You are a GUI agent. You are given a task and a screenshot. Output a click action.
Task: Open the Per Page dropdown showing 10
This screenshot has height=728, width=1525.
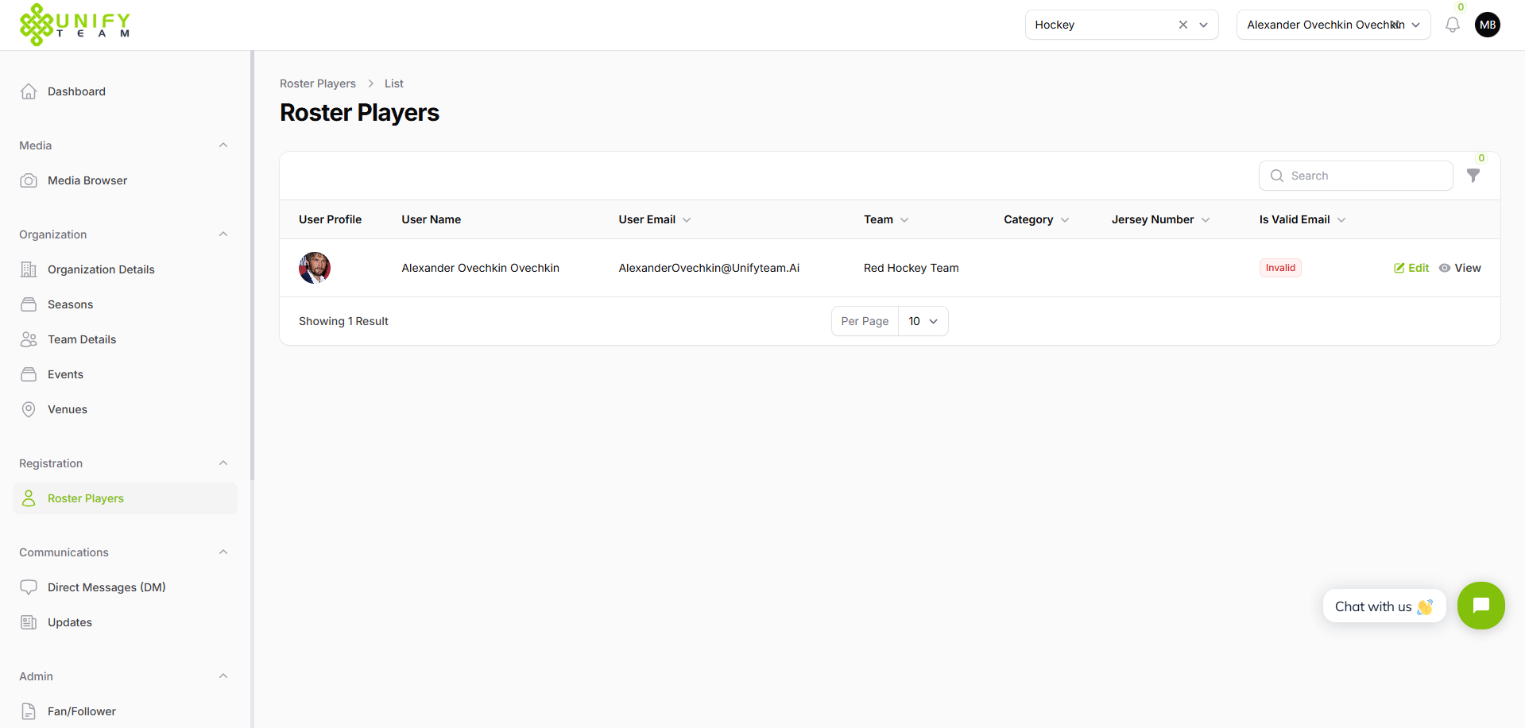point(922,320)
